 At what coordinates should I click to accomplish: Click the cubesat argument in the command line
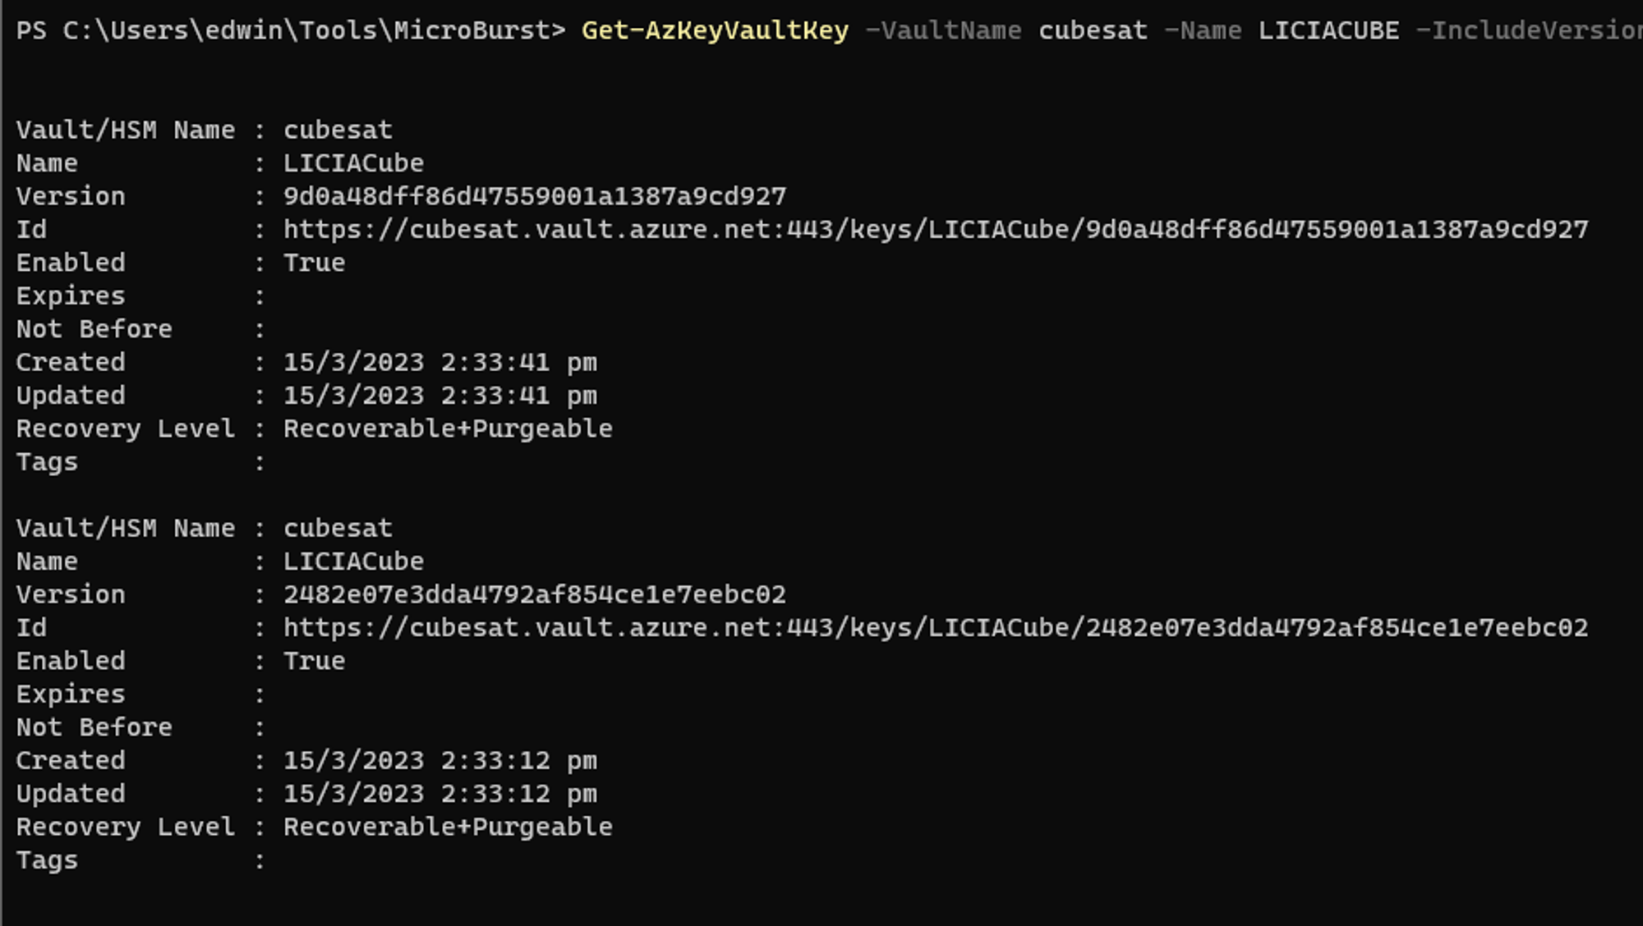[x=1093, y=31]
